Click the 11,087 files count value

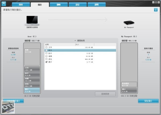point(13,55)
